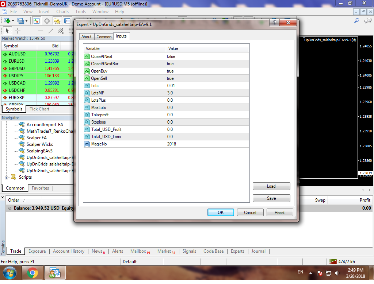
Task: Close the Terminal panel with its X
Action: click(3, 197)
